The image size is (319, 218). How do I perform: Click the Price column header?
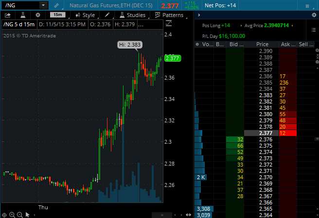262,44
